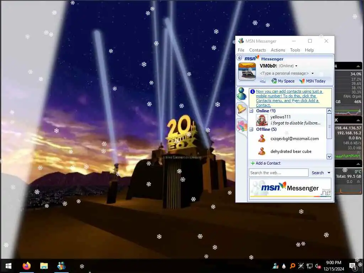The width and height of the screenshot is (364, 273).
Task: Open MSN Today
Action: [312, 81]
